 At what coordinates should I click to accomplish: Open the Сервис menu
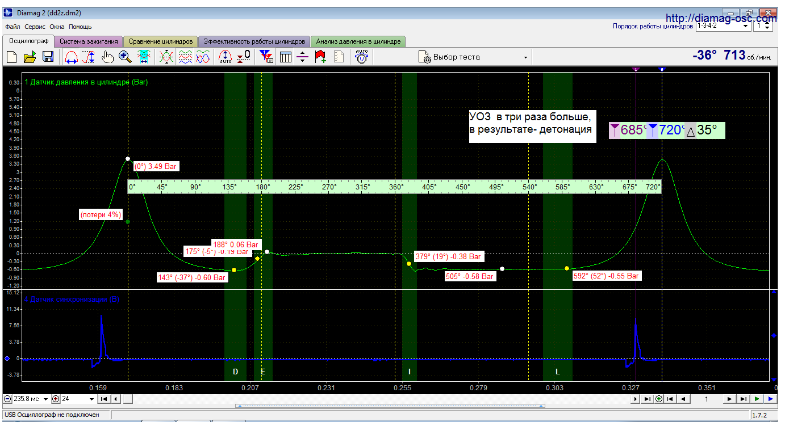35,27
